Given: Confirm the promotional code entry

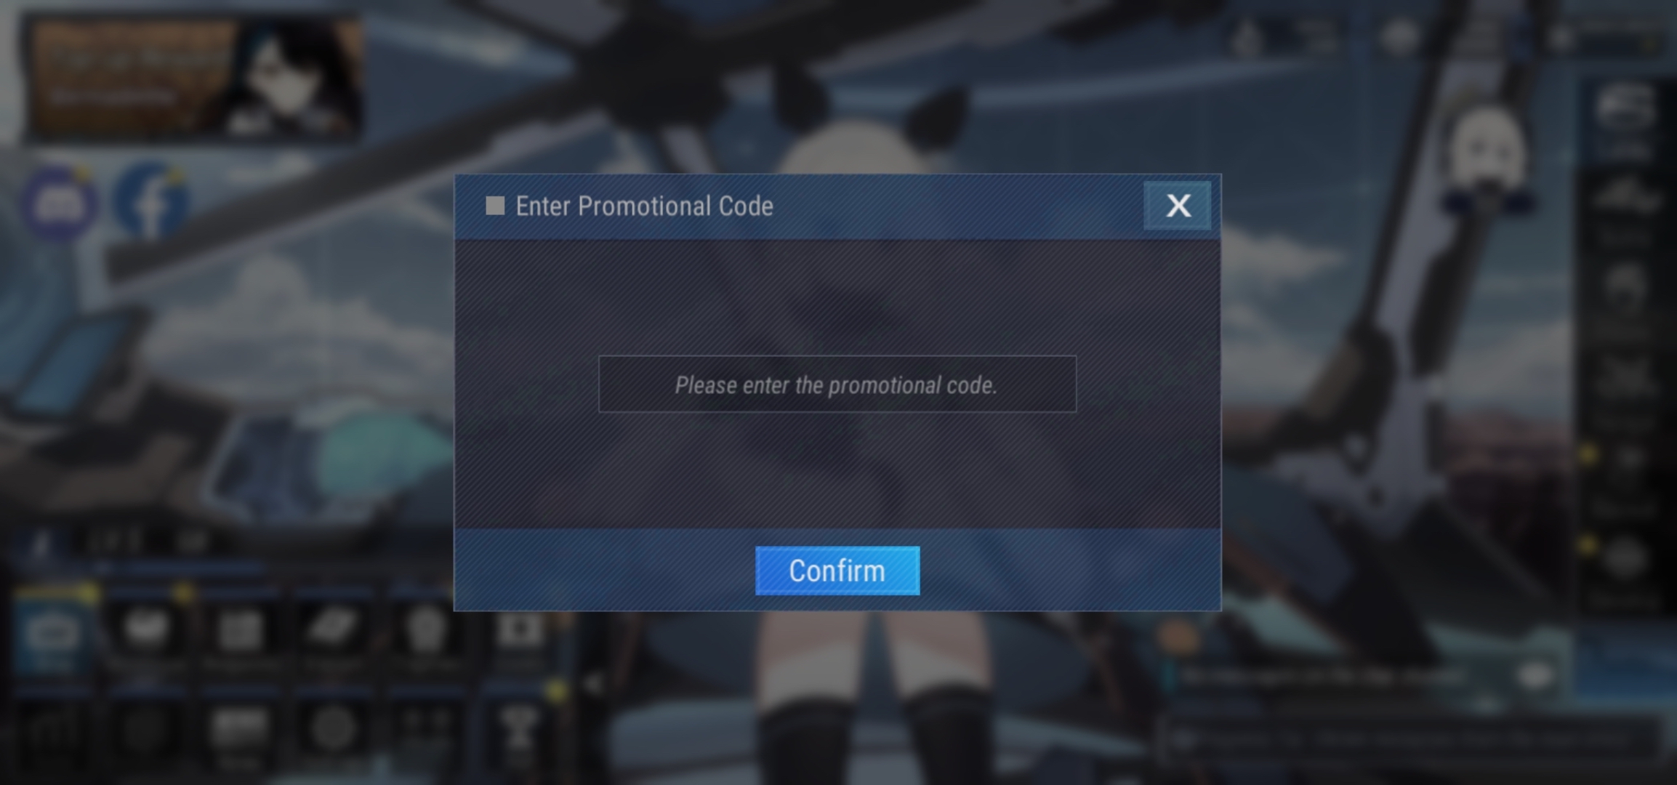Looking at the screenshot, I should (x=837, y=571).
